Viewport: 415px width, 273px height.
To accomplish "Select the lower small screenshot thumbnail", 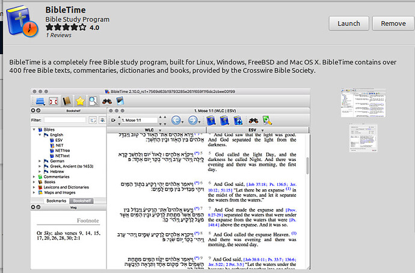I will pos(363,137).
